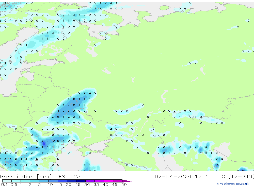Pick the 45–50 mm legend color swatch
Screen dimensions: 254x186
[118, 181]
